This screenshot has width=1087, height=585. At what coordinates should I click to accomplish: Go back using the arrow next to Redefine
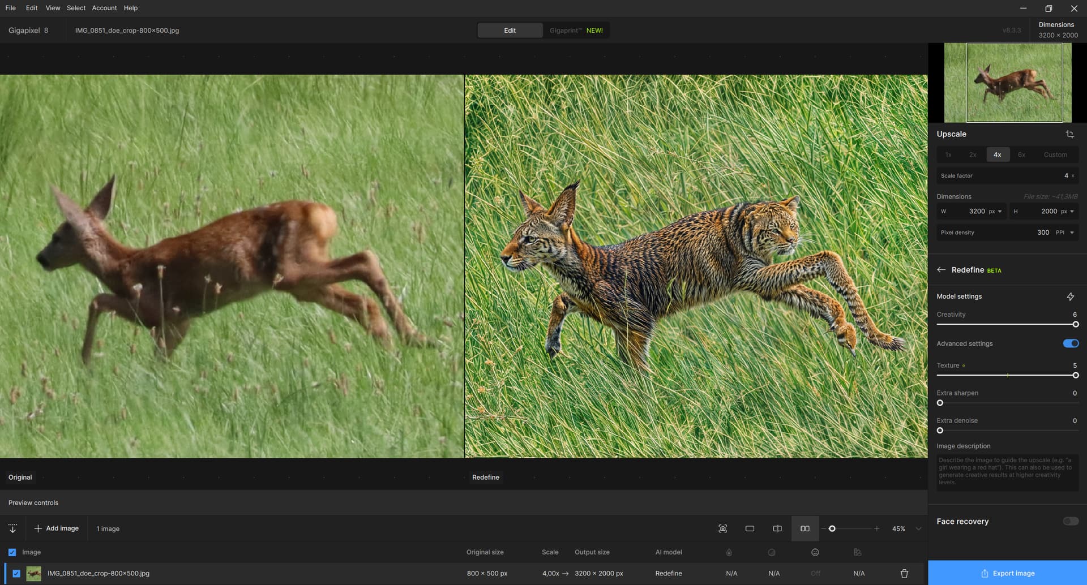(941, 270)
